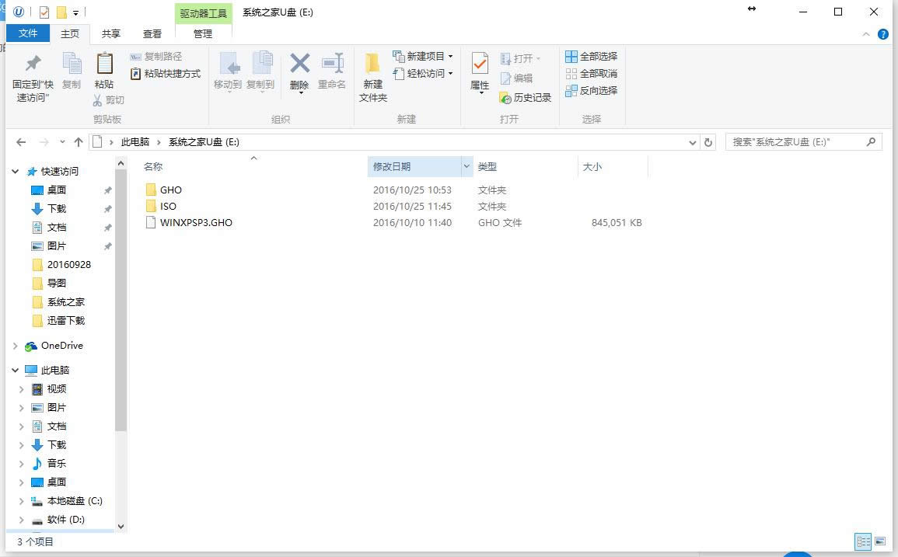Click the 剪切 (Cut) scissors icon
This screenshot has height=557, width=898.
click(95, 99)
